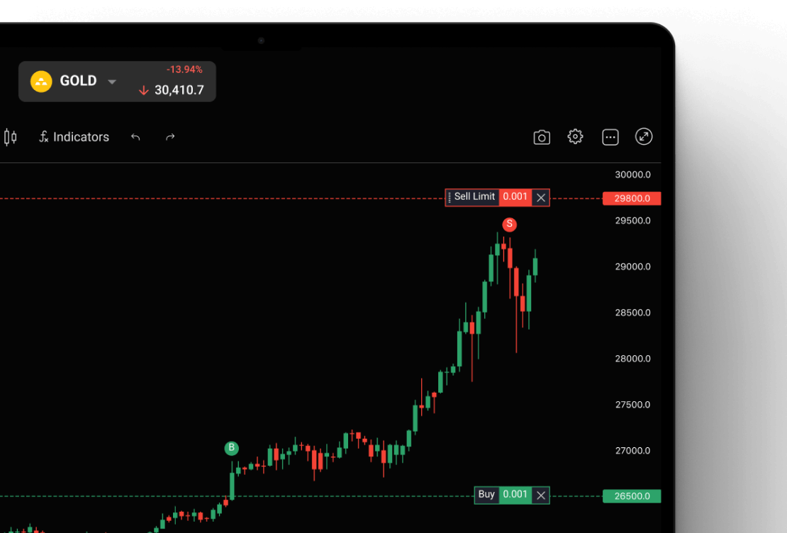Click the 28000.0 price axis label

pos(633,359)
